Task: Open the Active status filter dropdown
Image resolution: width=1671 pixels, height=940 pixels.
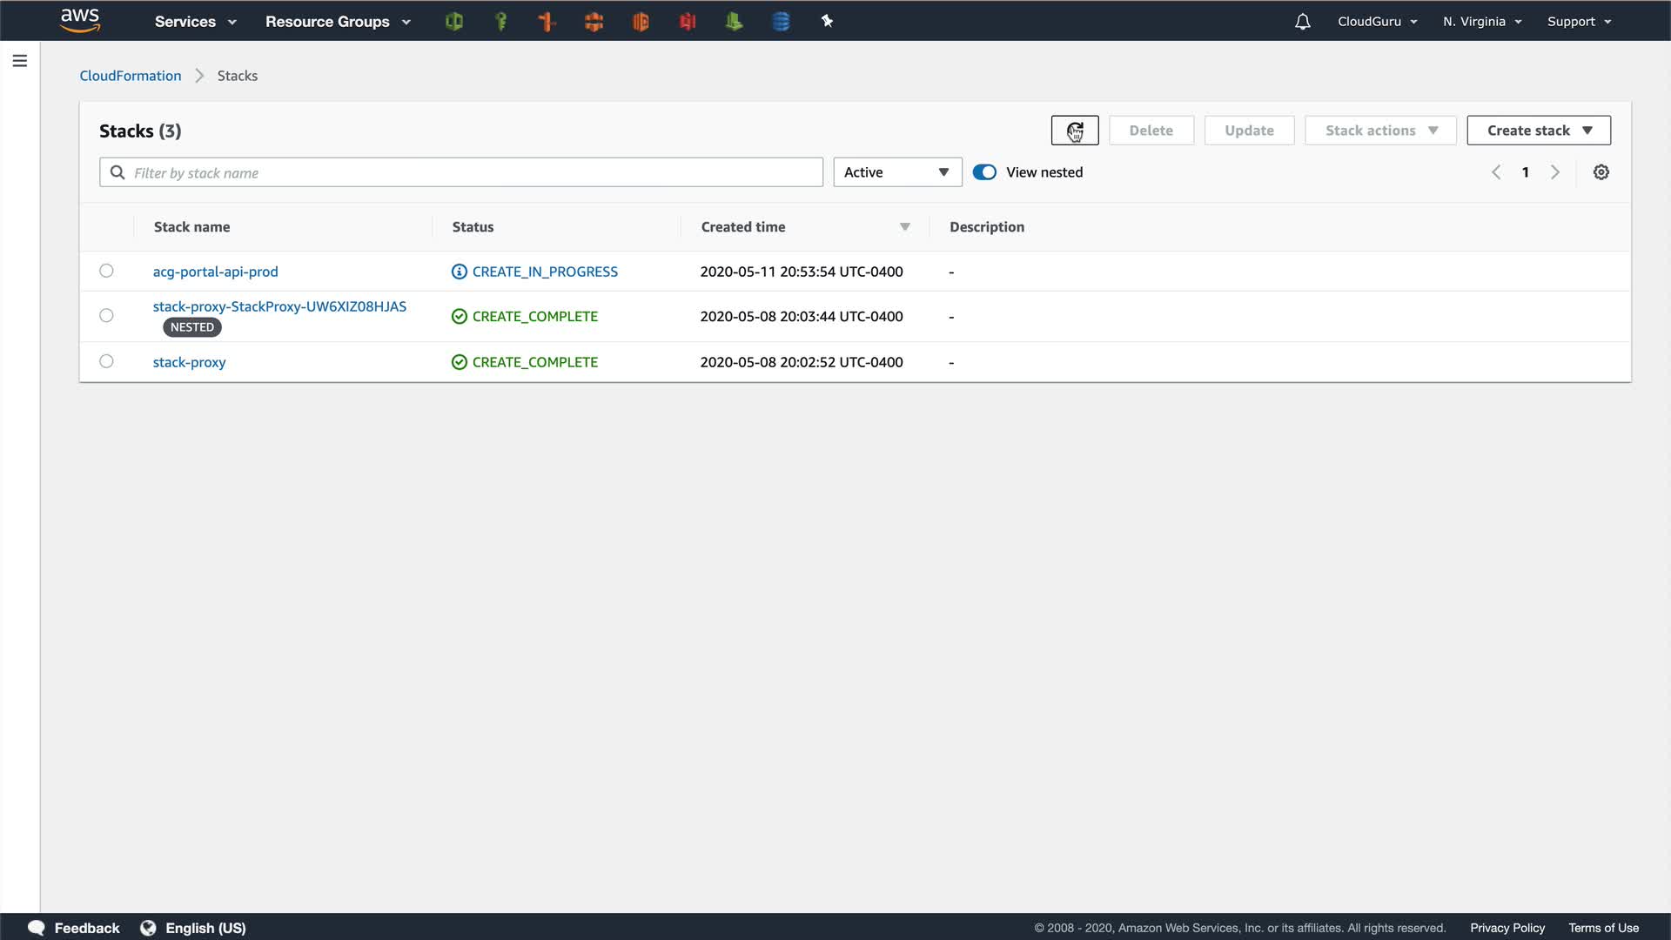Action: [896, 172]
